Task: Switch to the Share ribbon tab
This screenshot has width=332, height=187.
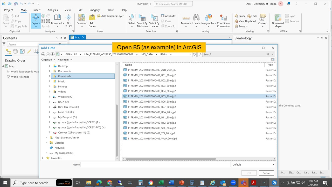Action: click(110, 10)
